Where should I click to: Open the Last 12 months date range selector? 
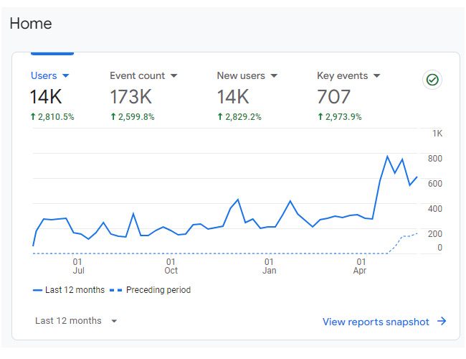[x=76, y=321]
